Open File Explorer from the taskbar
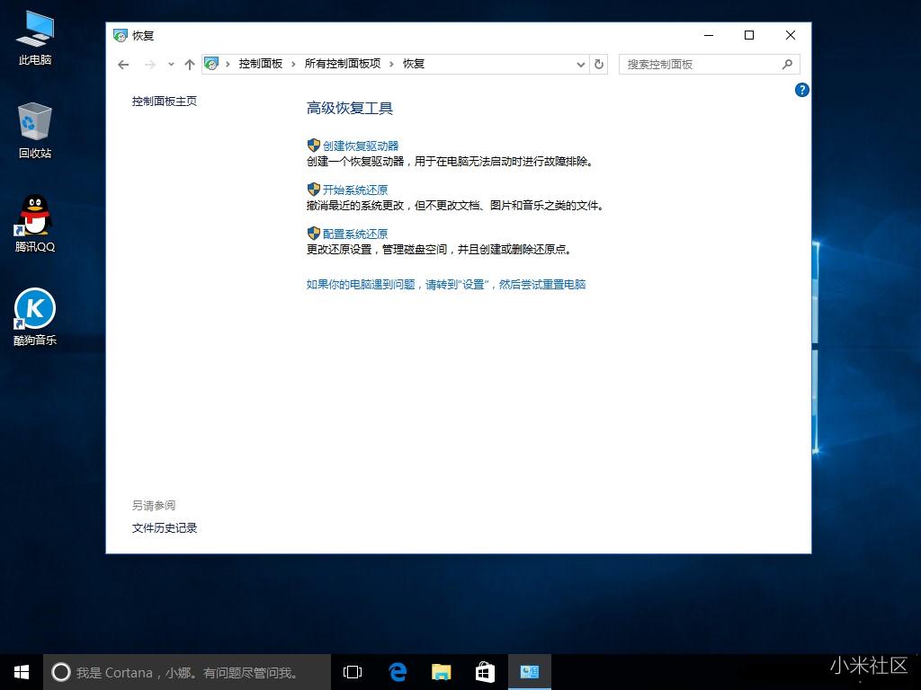The width and height of the screenshot is (921, 690). point(441,671)
